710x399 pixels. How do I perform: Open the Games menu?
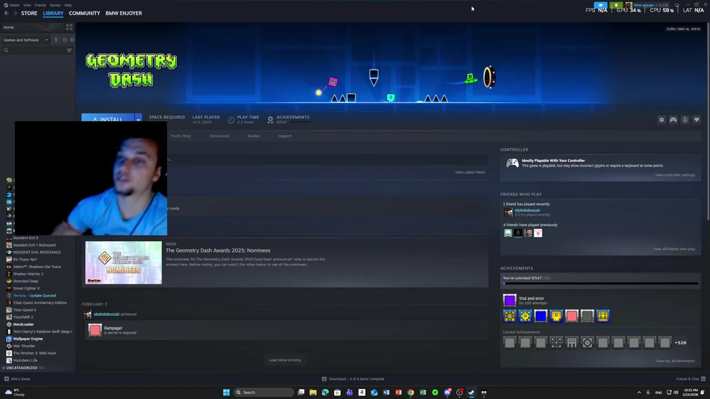(55, 5)
